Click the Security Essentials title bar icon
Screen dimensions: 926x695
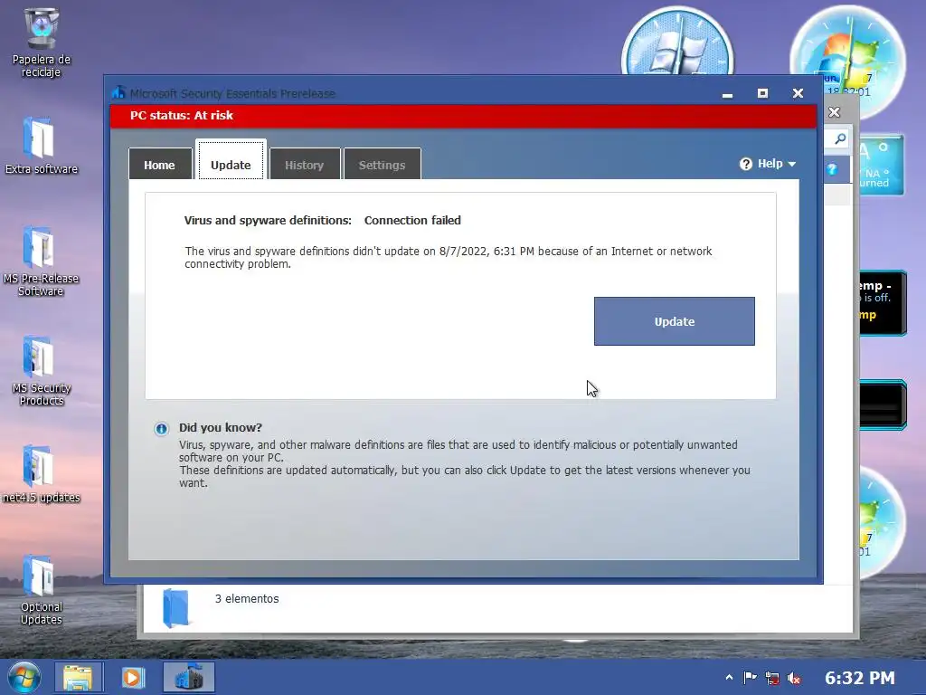tap(118, 93)
